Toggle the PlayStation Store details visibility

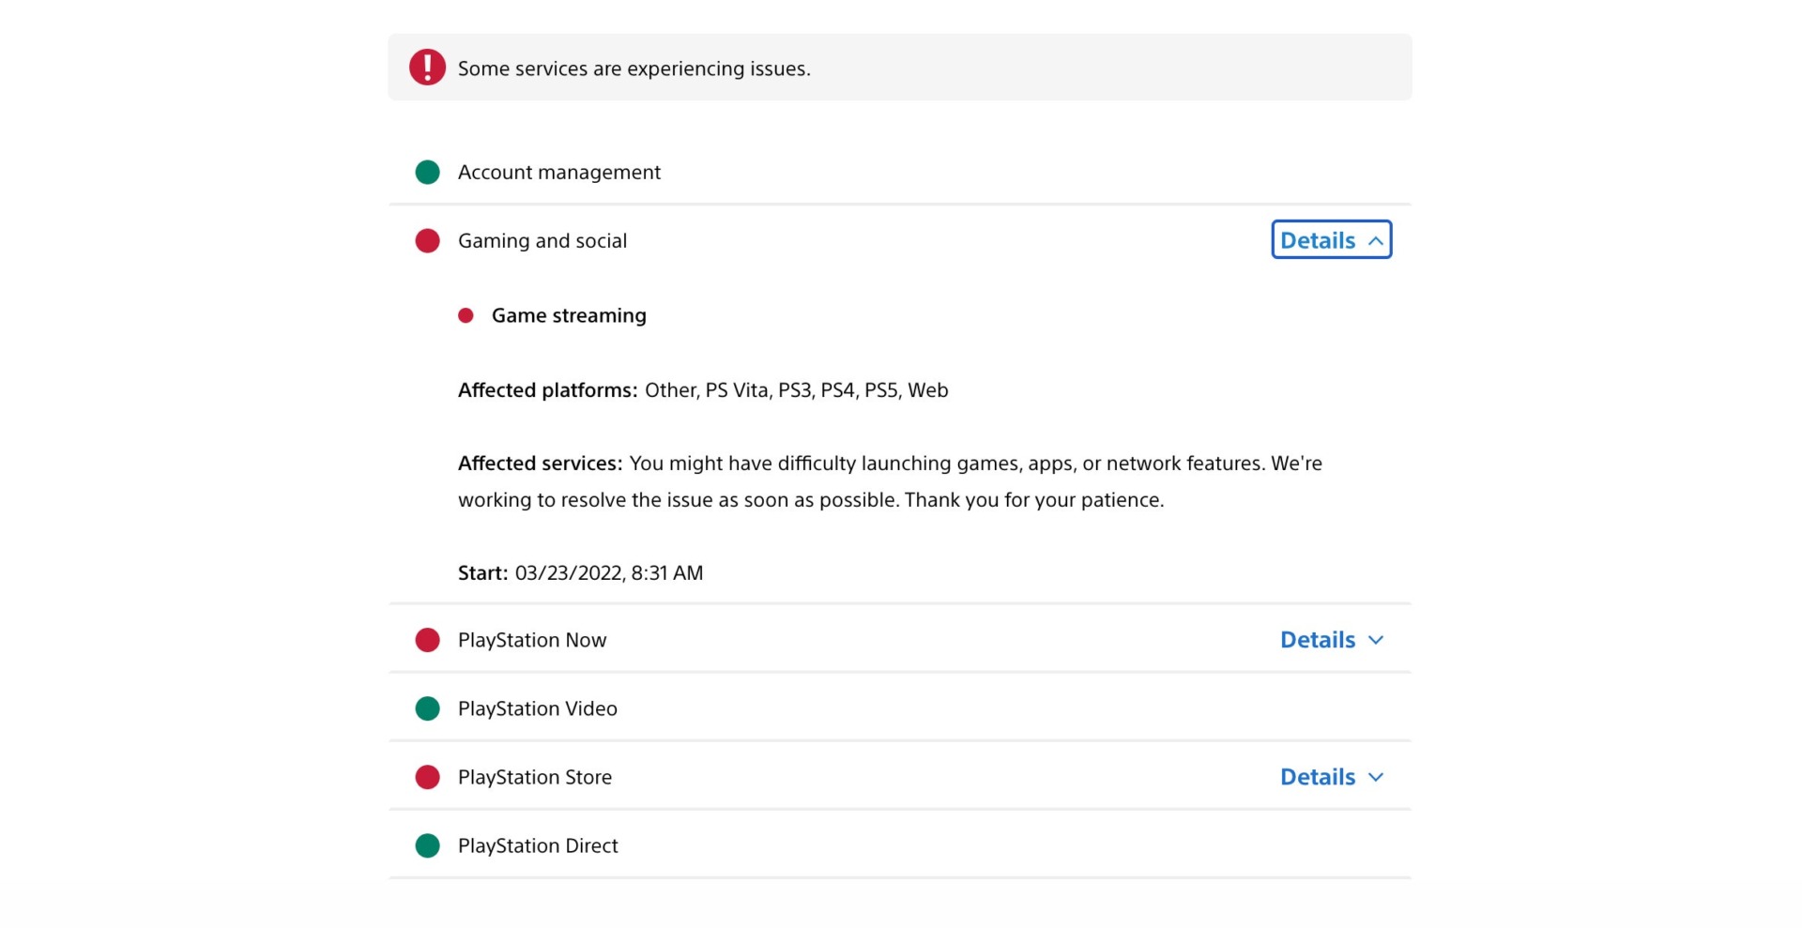coord(1333,777)
